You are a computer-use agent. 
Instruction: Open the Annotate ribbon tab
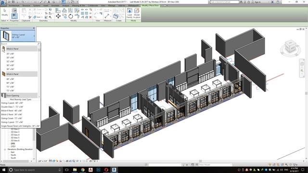pyautogui.click(x=55, y=5)
